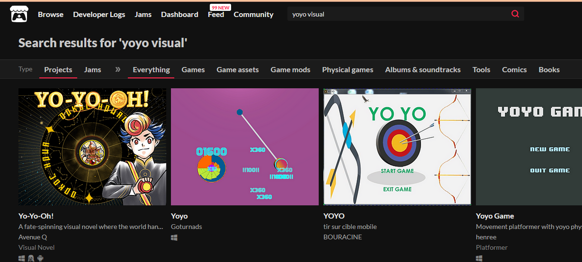582x262 pixels.
Task: Visit author Avenue Q's page
Action: coord(33,237)
